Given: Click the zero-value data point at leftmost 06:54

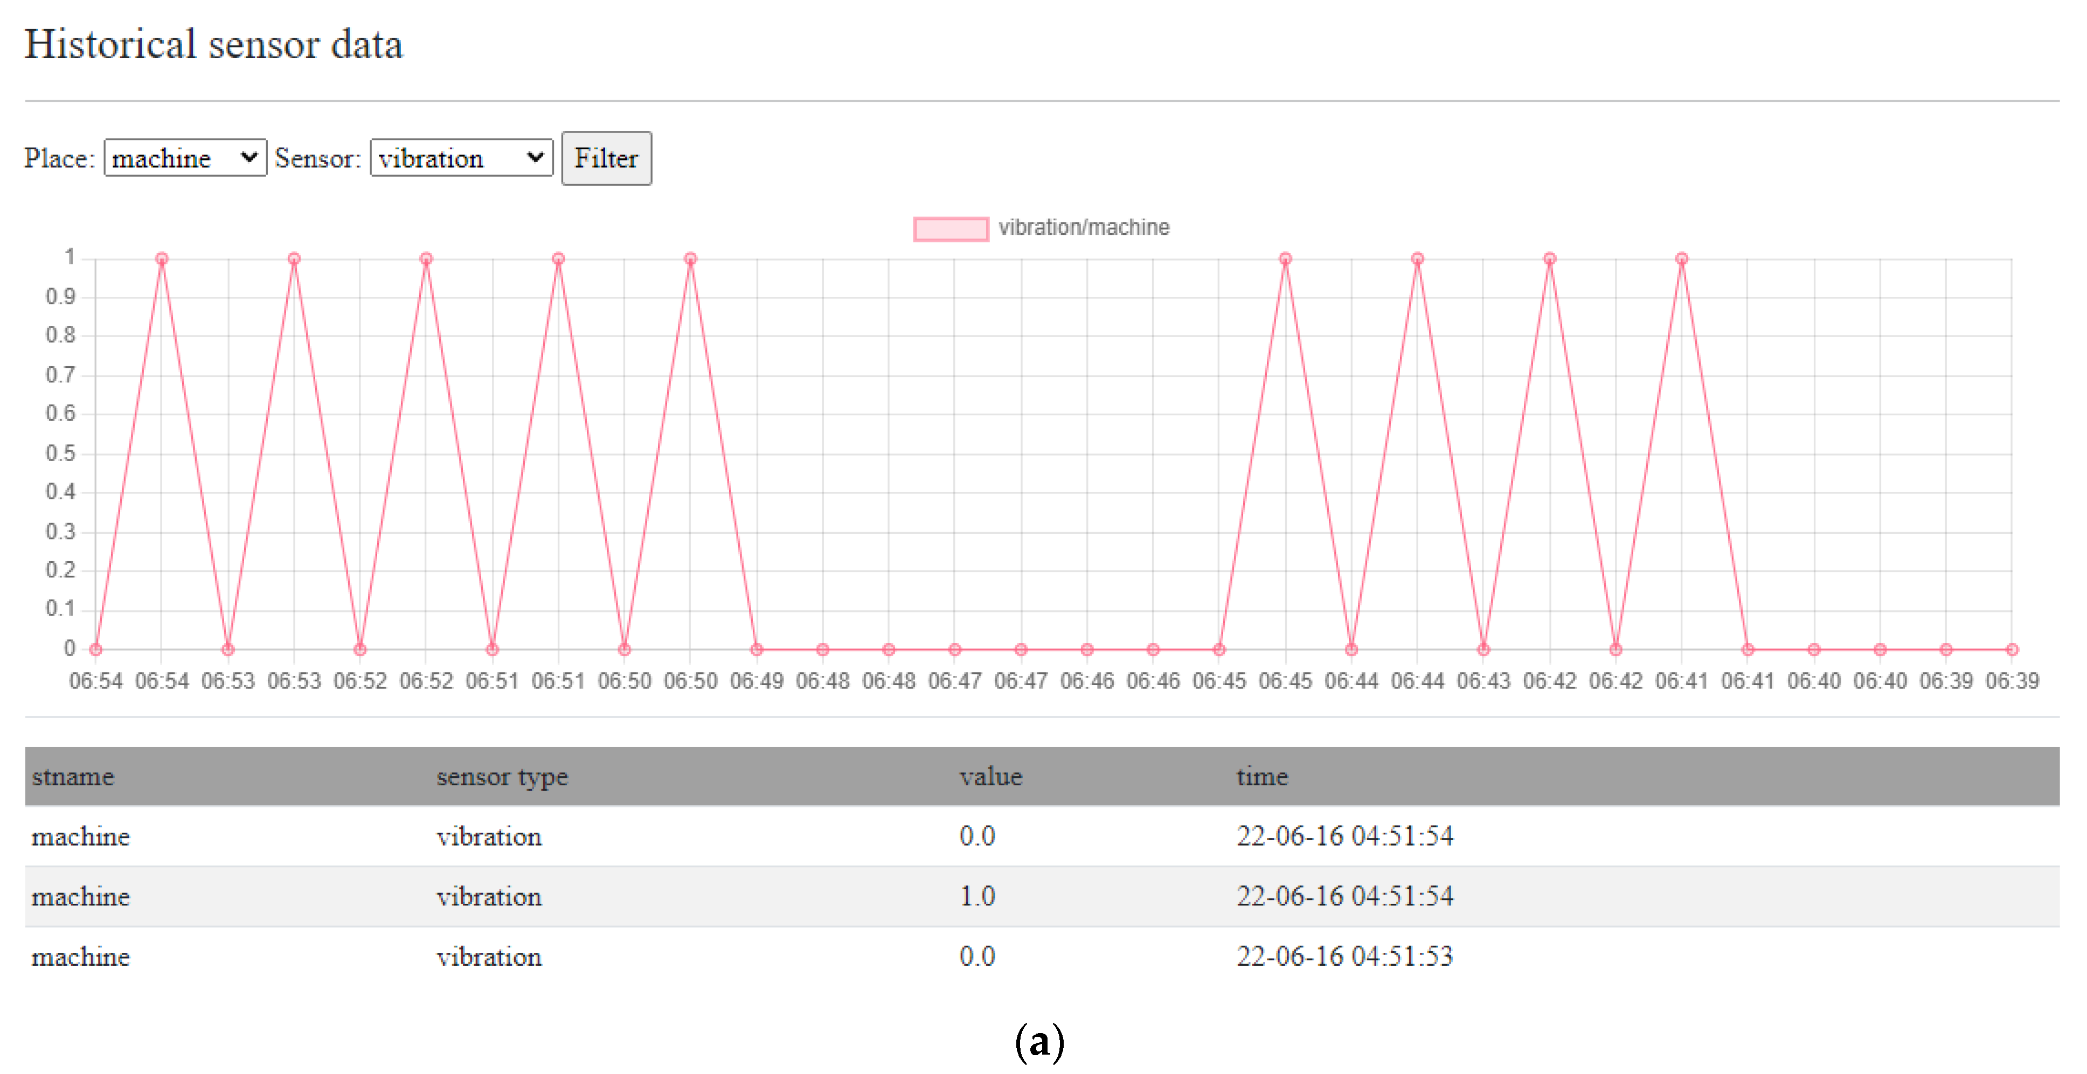Looking at the screenshot, I should [95, 650].
